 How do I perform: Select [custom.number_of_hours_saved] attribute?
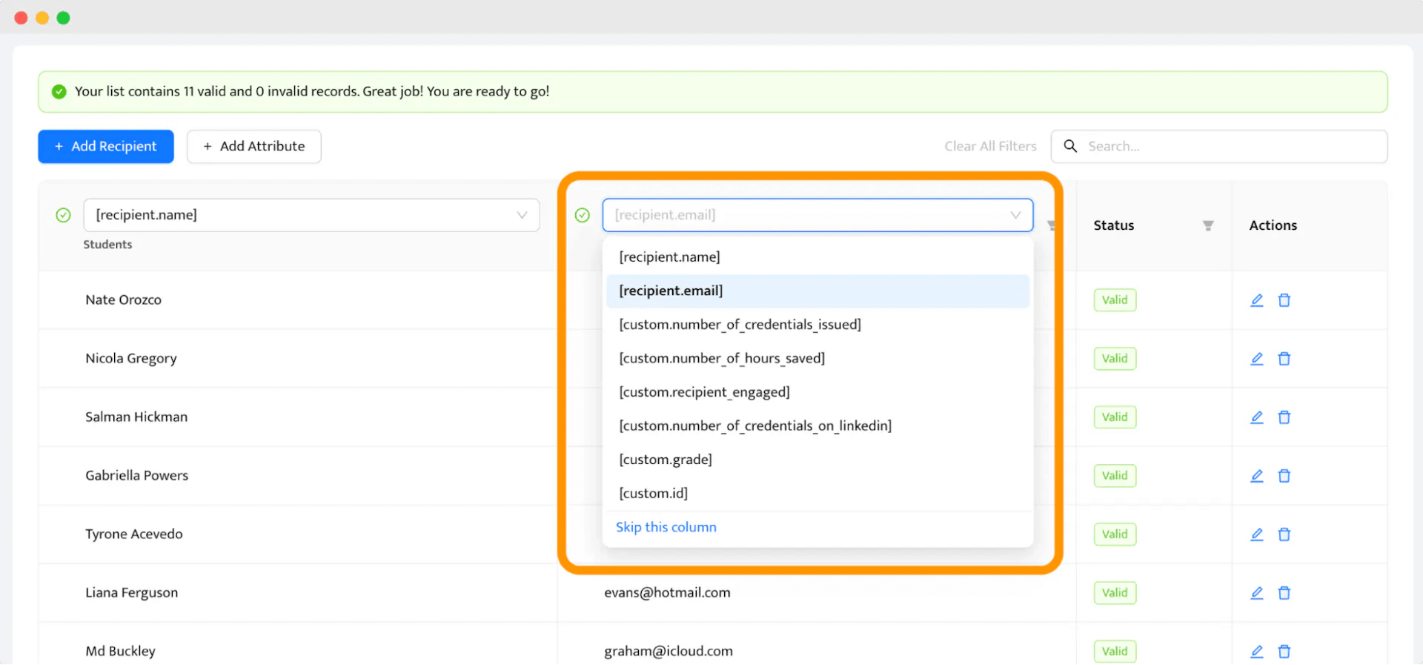click(817, 359)
